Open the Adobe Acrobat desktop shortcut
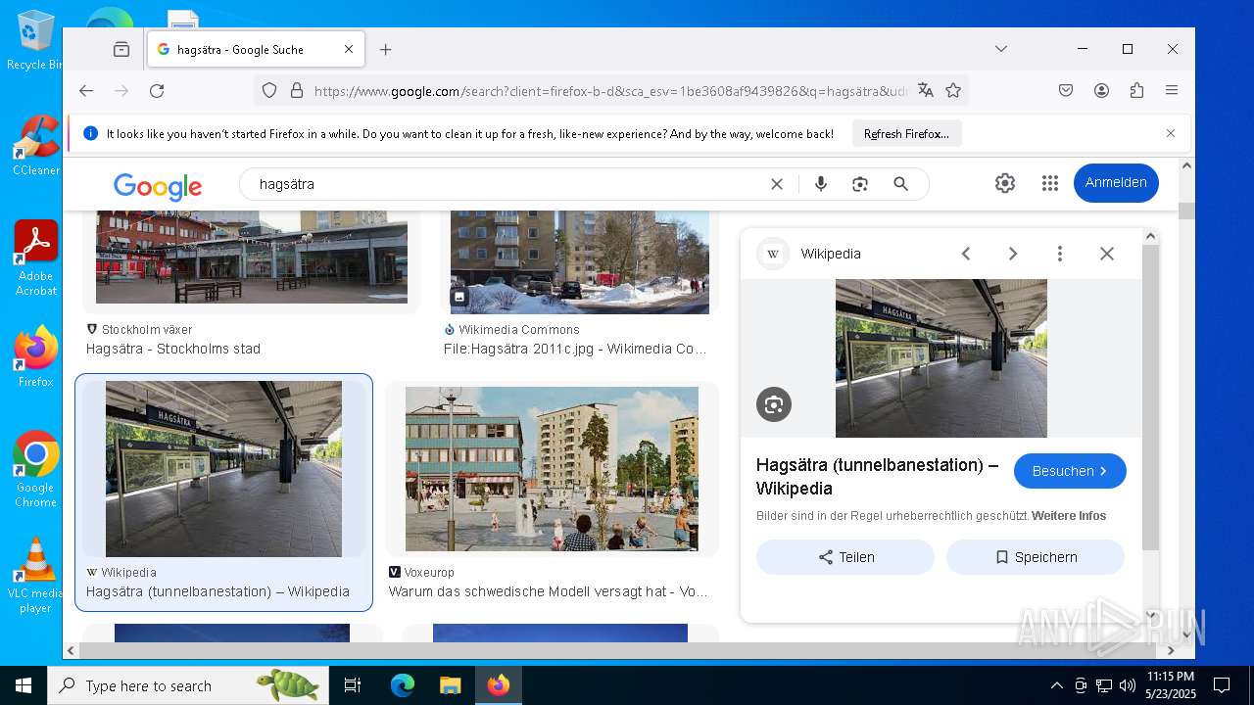1254x705 pixels. pos(36,258)
